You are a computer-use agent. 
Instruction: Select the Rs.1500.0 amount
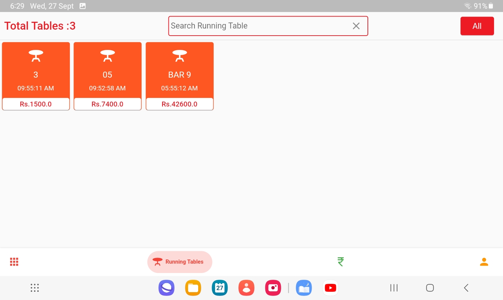click(36, 104)
